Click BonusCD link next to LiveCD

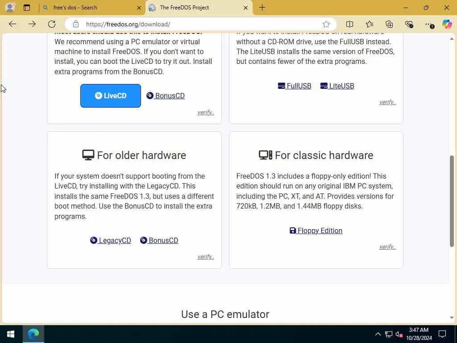pyautogui.click(x=166, y=96)
